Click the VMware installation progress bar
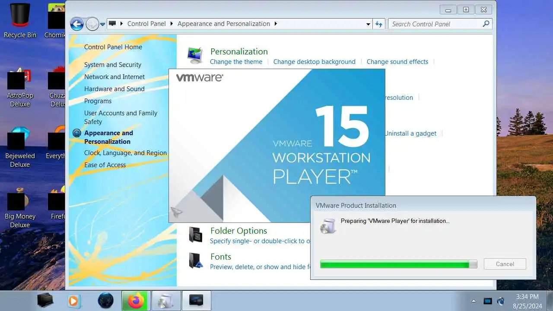Image resolution: width=553 pixels, height=311 pixels. [398, 264]
